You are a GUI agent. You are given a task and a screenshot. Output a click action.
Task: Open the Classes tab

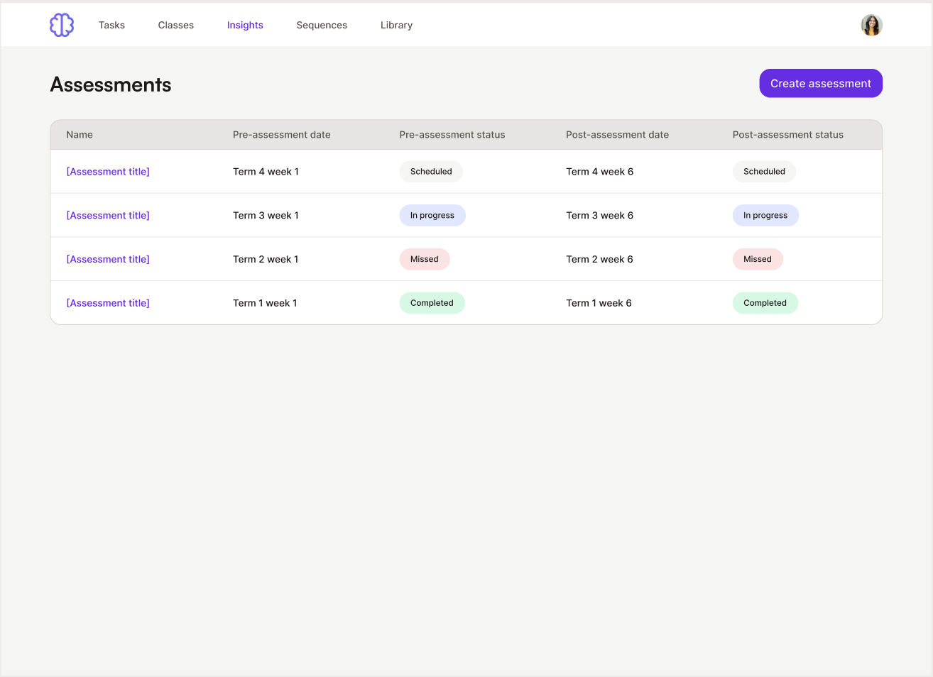pos(176,25)
